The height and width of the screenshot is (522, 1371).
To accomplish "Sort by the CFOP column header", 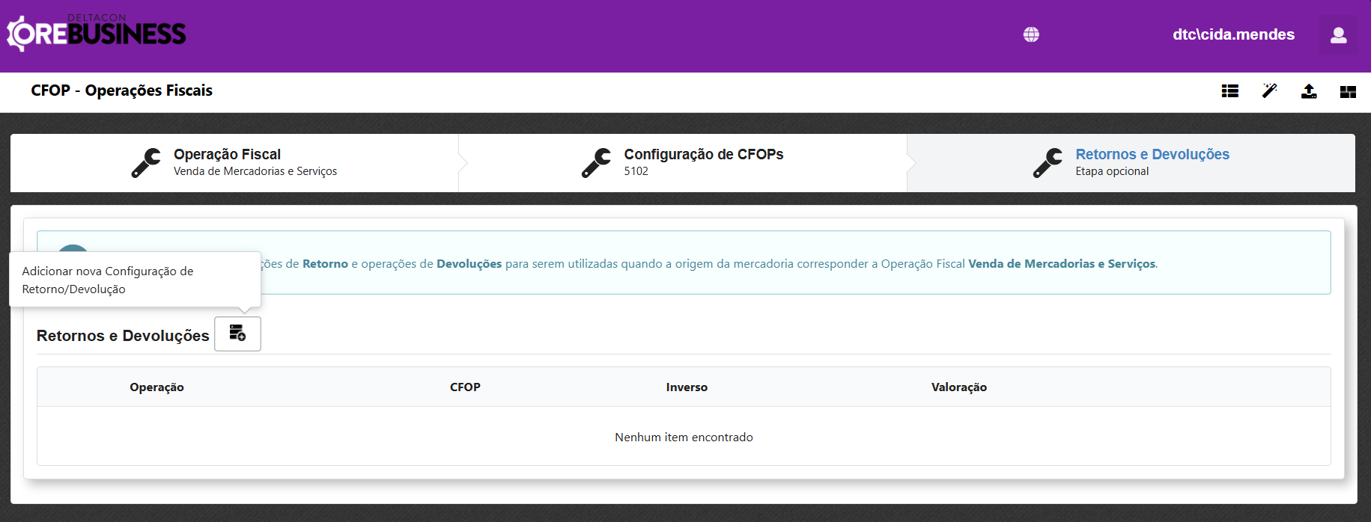I will click(x=465, y=387).
